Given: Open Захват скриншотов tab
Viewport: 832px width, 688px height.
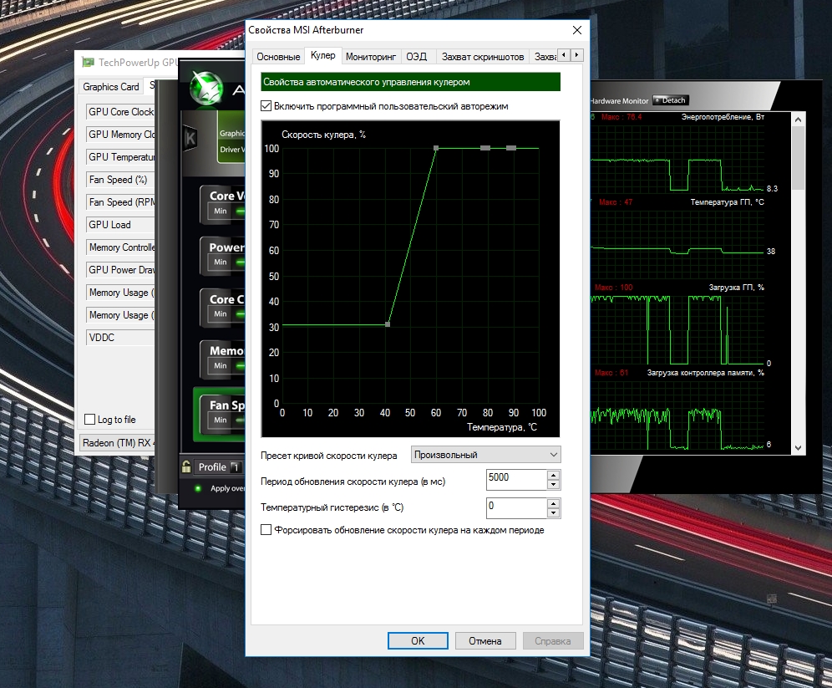Looking at the screenshot, I should point(482,57).
